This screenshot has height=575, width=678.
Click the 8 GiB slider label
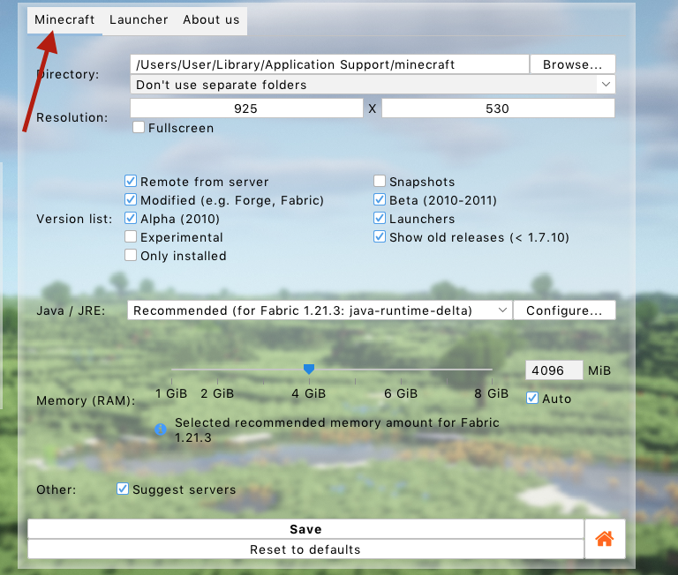click(x=491, y=393)
